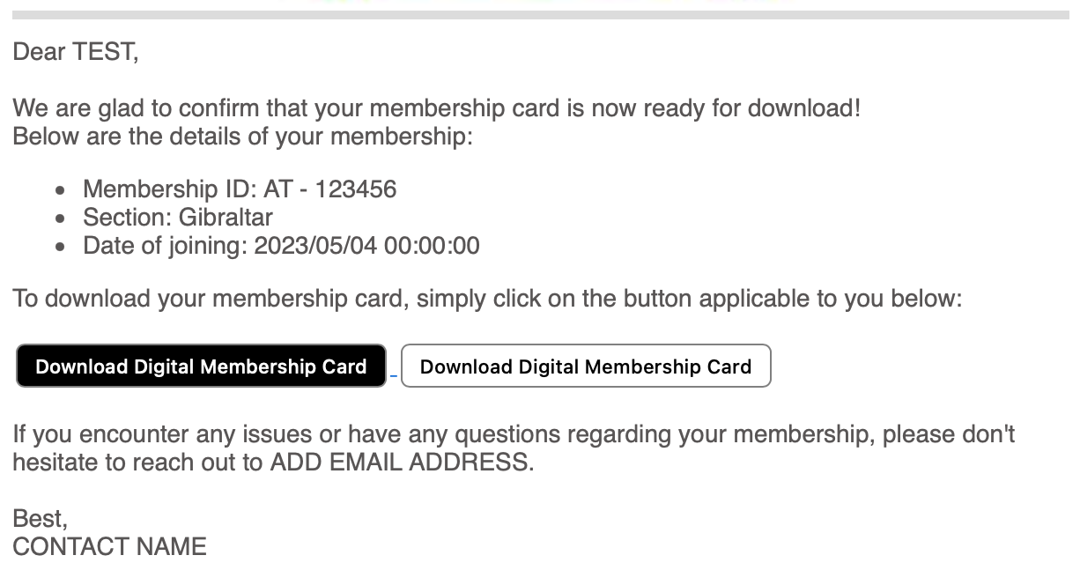Click the bullet point beside Section

(60, 218)
